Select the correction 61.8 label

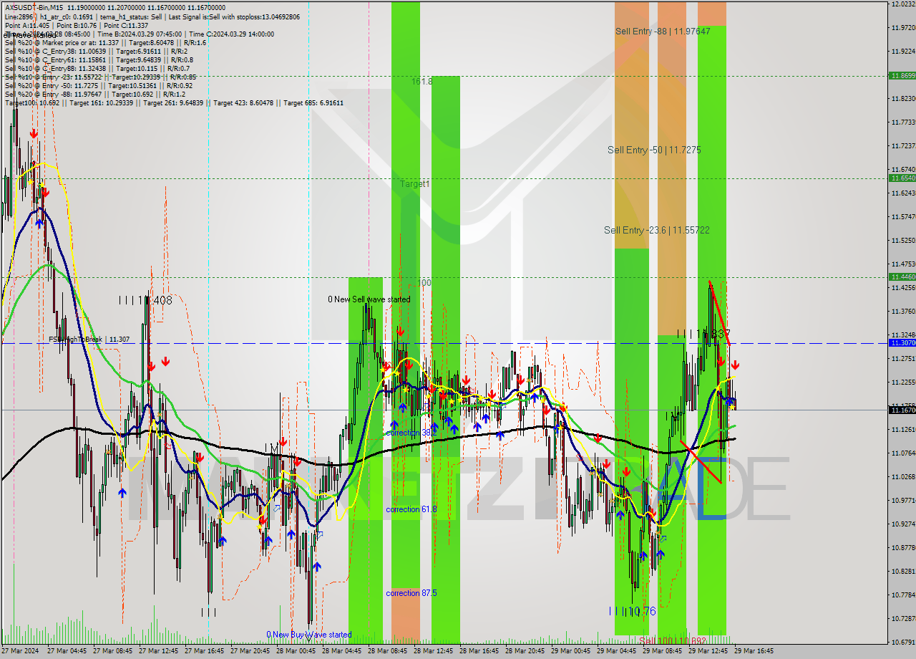(x=411, y=509)
